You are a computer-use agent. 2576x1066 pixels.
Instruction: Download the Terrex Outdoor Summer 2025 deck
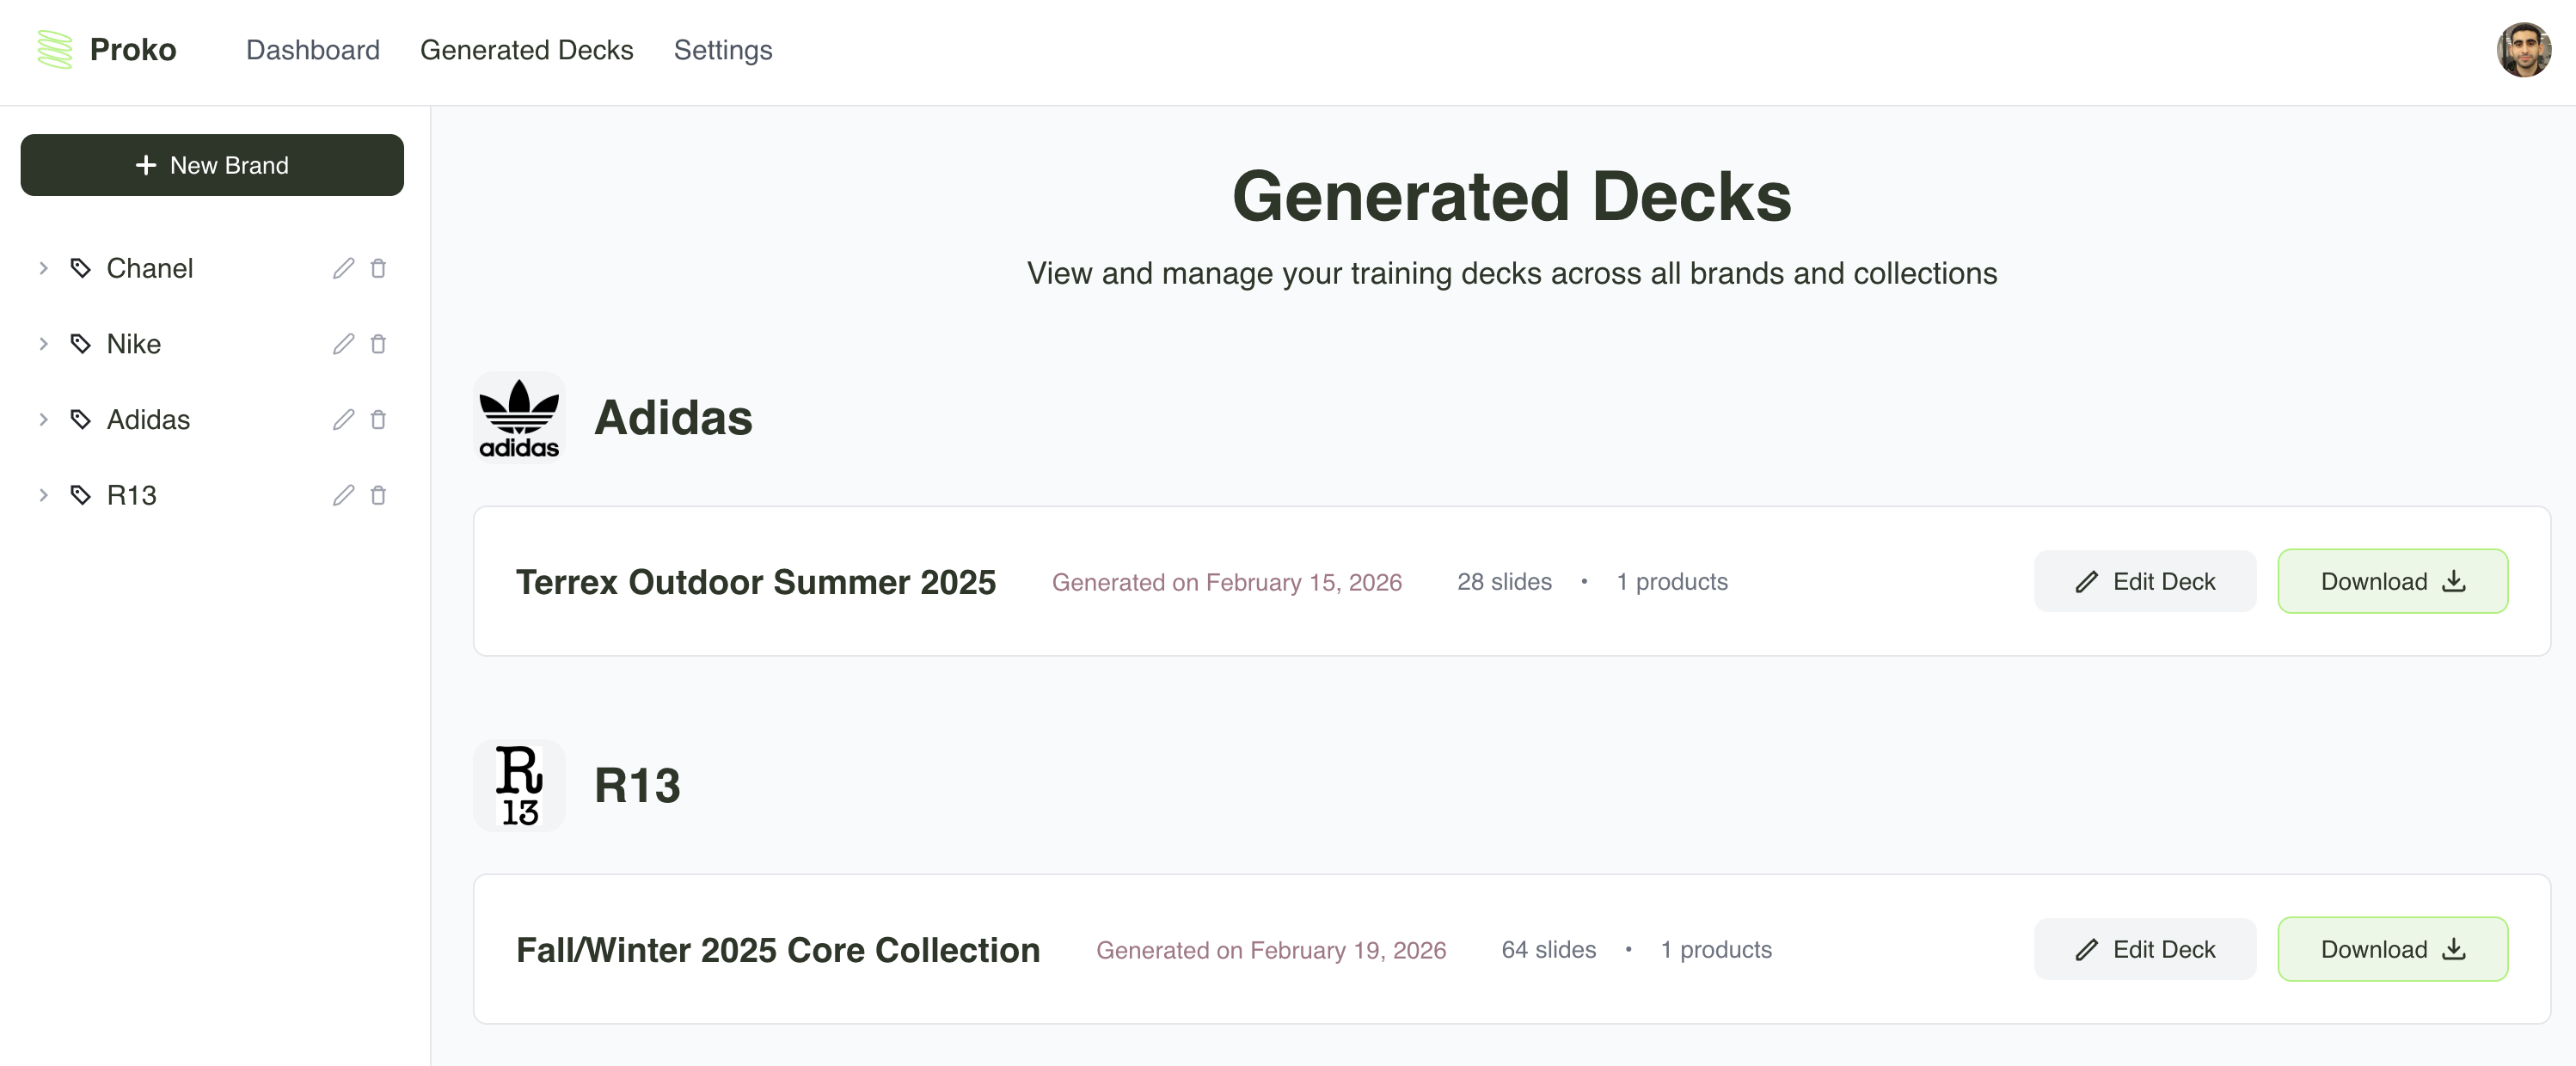[x=2392, y=581]
